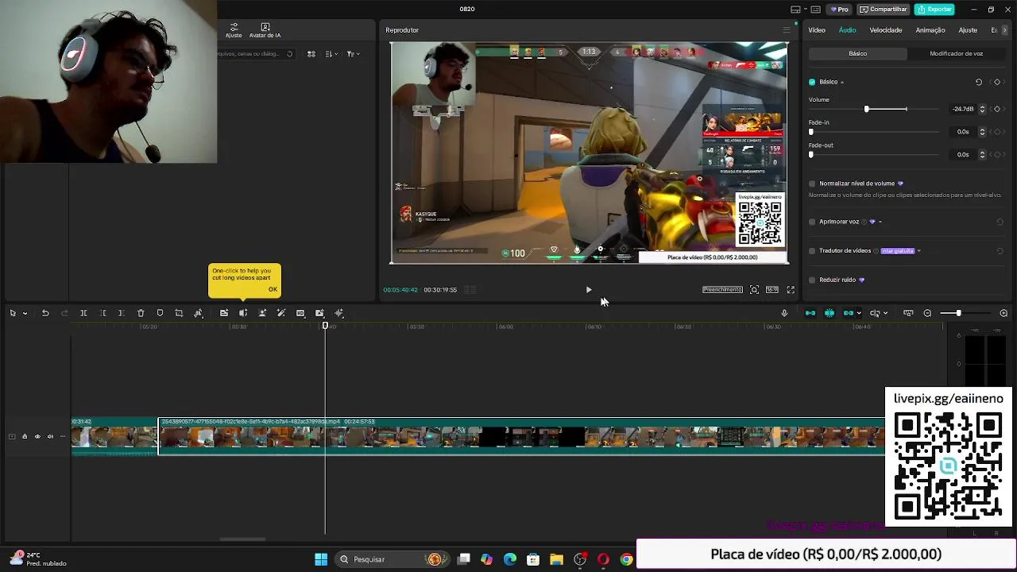Screen dimensions: 1017x572
Task: Enable Aprimorar voz checkbox
Action: (812, 222)
